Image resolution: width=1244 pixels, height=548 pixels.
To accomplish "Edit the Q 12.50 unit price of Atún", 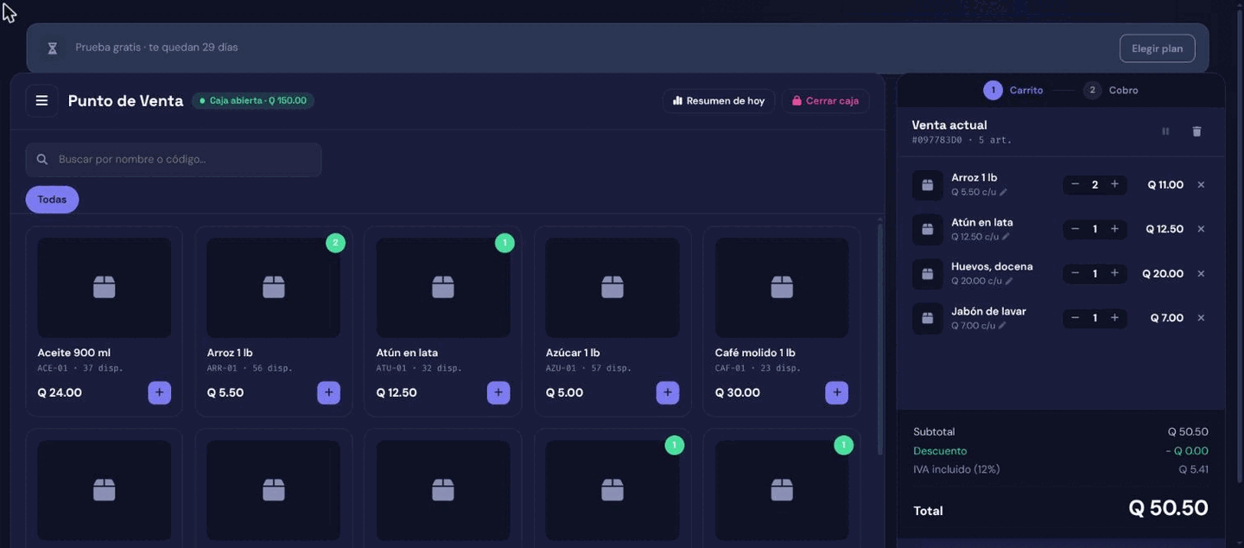I will pos(1006,237).
